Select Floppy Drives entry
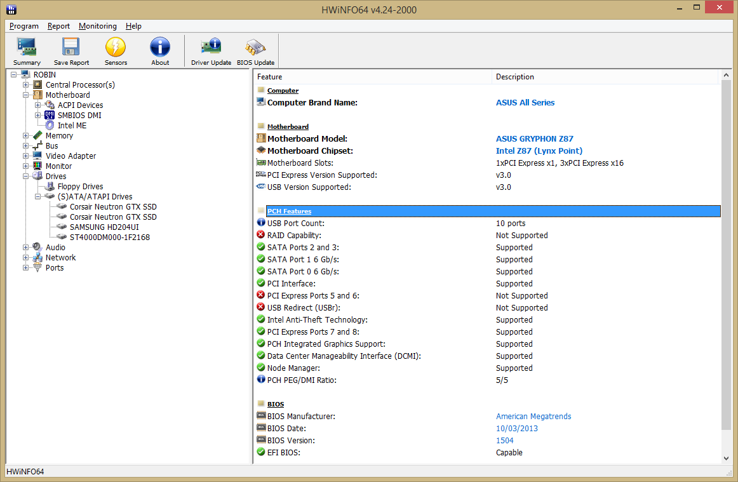738x482 pixels. coord(80,187)
